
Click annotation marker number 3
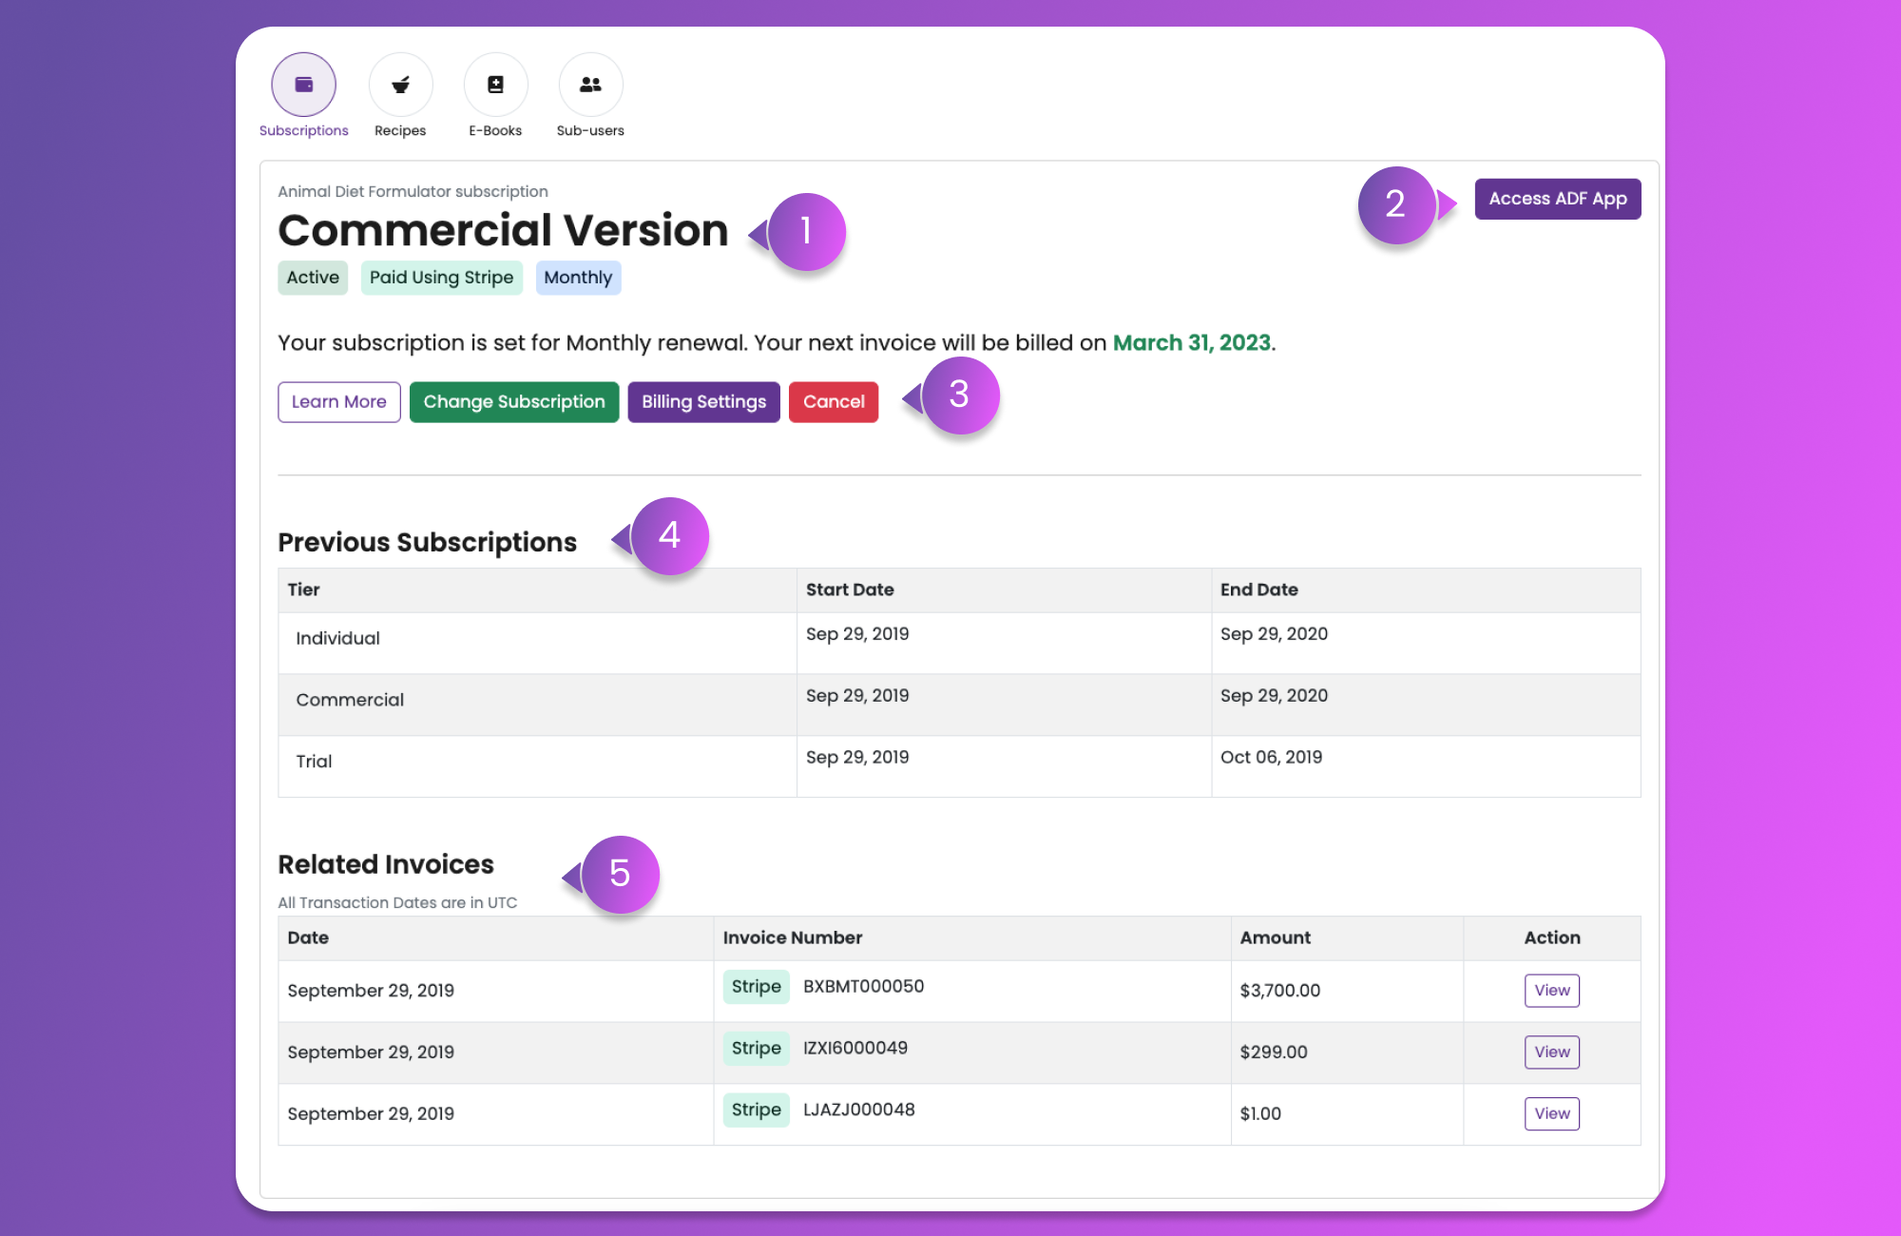(x=959, y=395)
